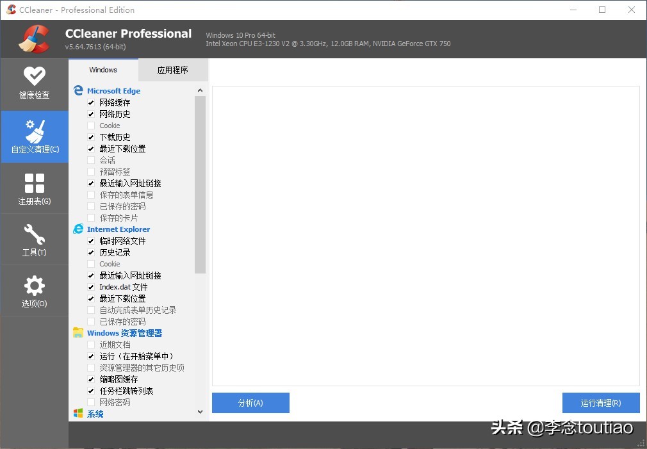Open the 工具 section in sidebar

[35, 239]
